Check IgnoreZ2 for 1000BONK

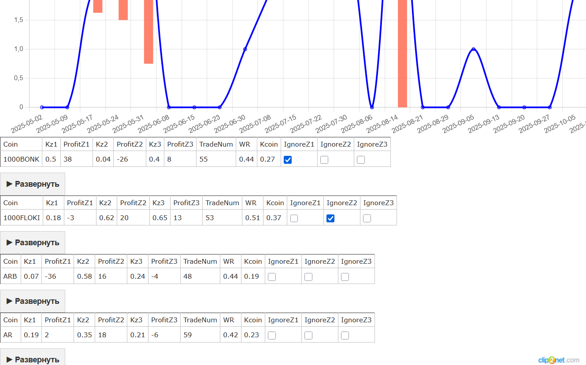(324, 160)
